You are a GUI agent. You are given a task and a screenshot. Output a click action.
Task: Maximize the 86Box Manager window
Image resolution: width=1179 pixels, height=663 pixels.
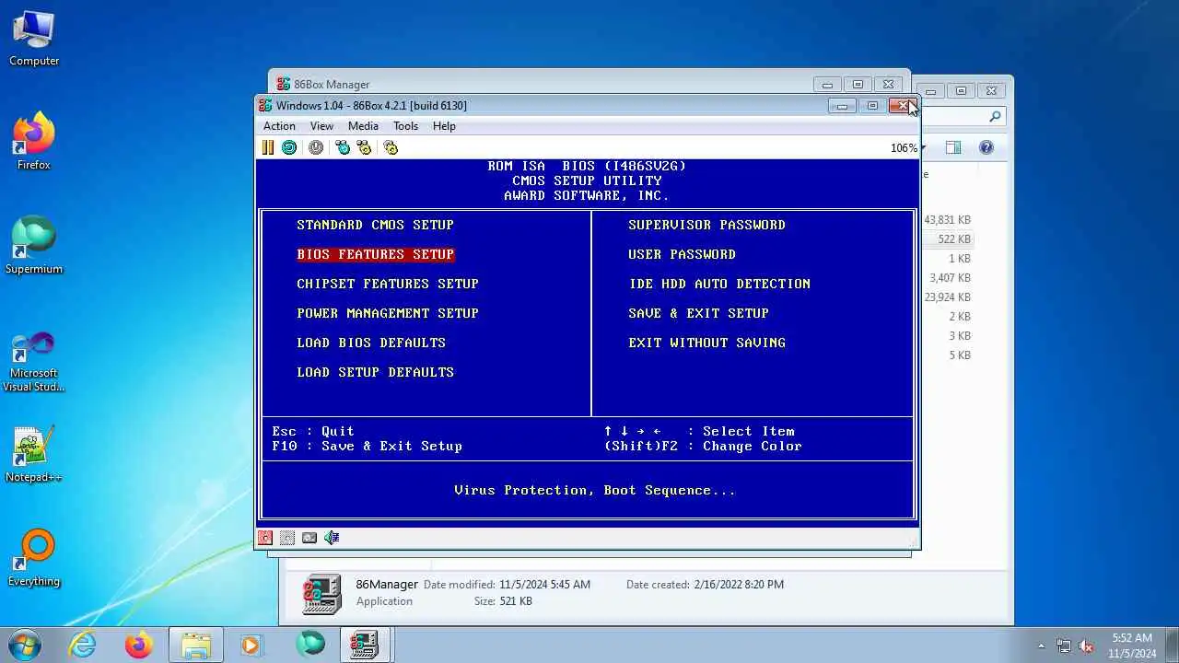coord(858,85)
